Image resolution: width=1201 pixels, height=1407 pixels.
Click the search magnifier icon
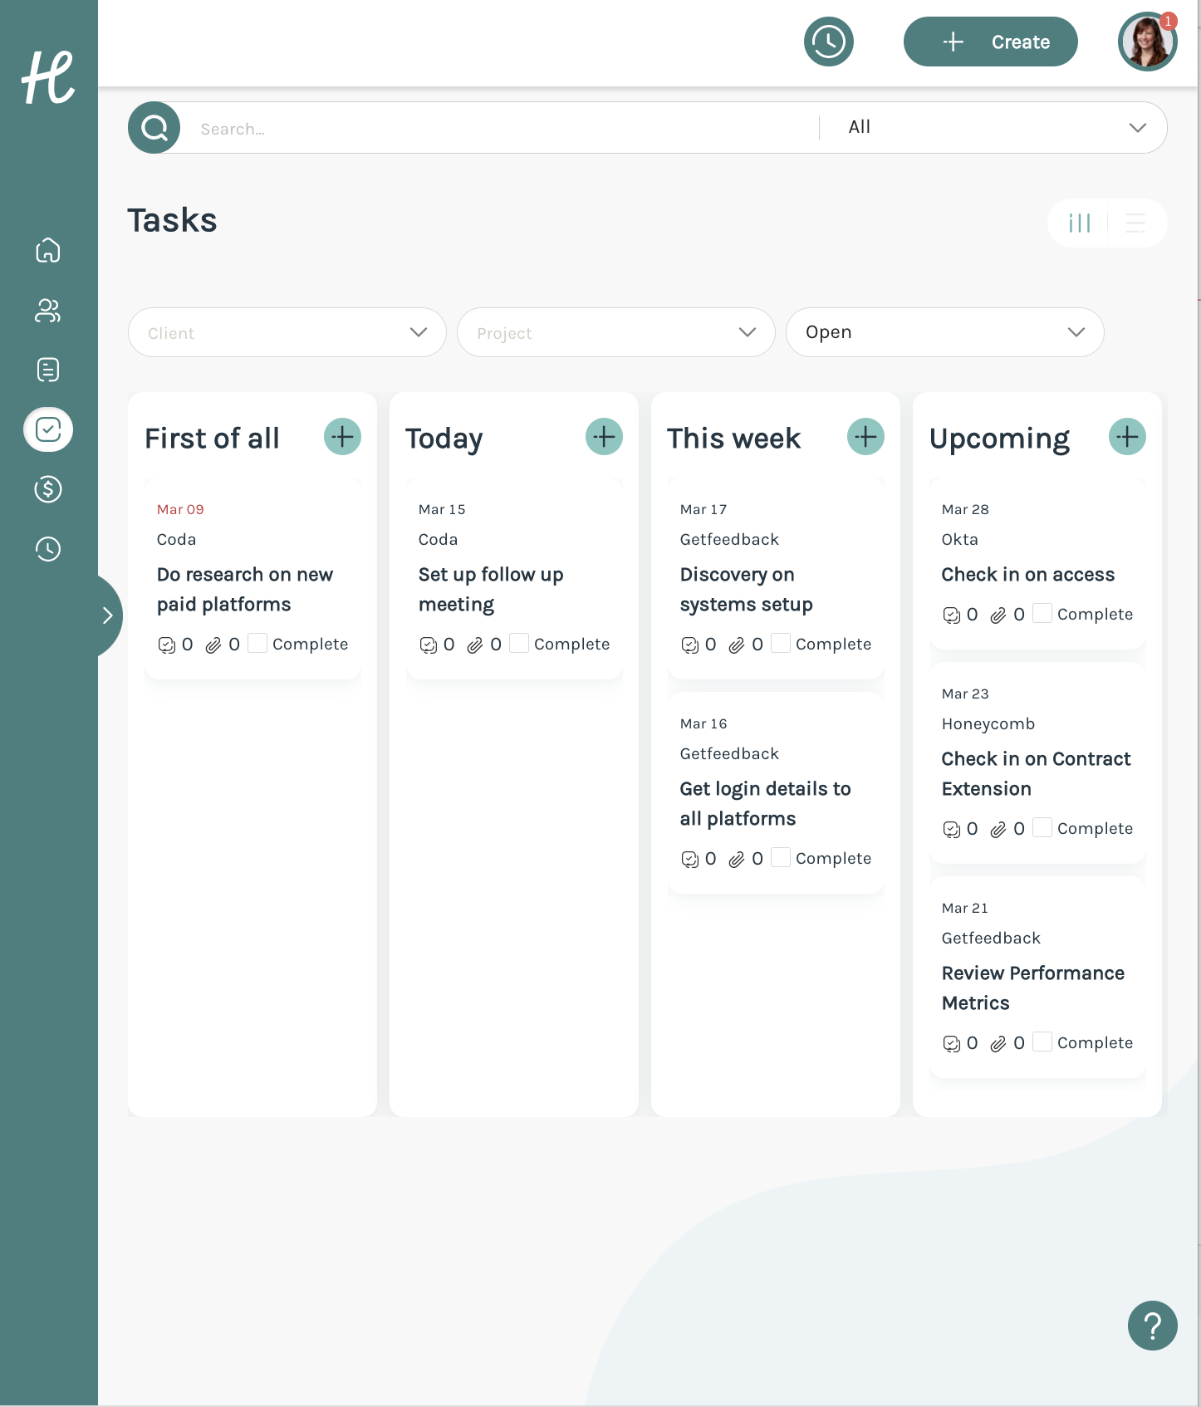[154, 128]
